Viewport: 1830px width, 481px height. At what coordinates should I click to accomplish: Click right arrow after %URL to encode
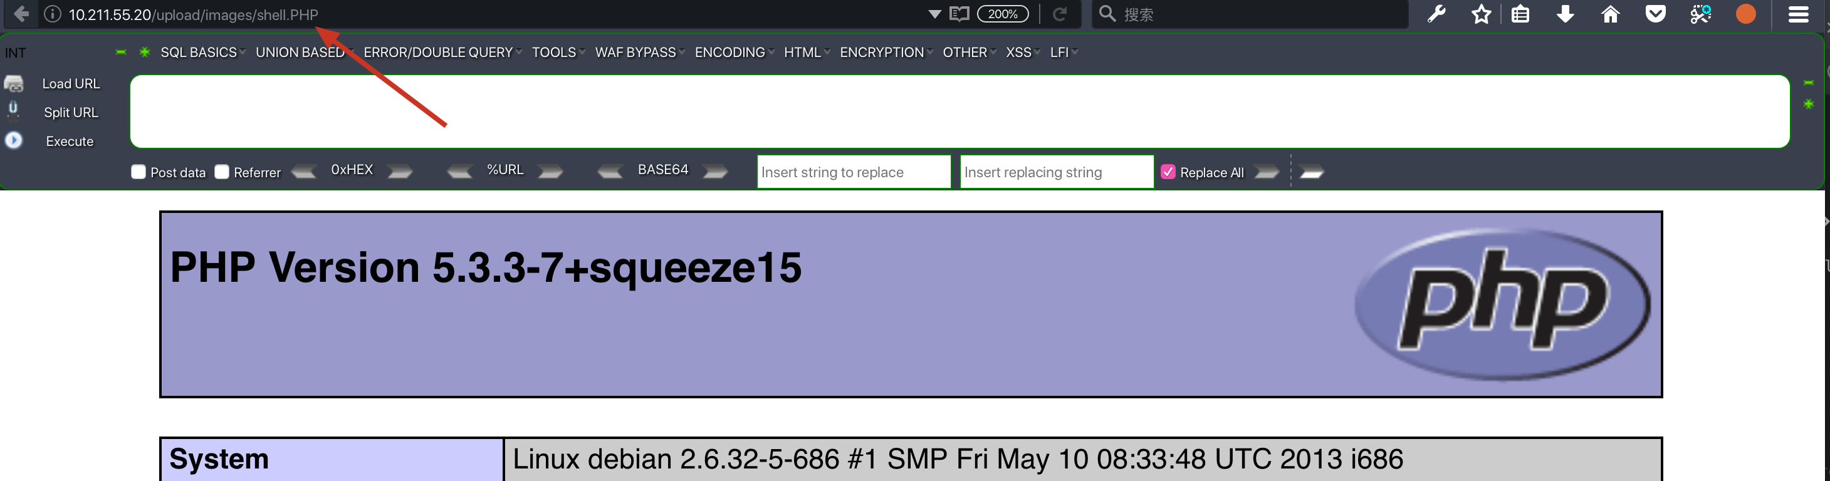(550, 172)
